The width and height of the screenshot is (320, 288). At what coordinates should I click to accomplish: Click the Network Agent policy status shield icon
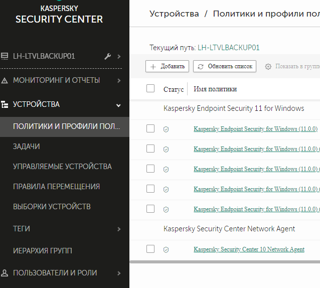(x=166, y=249)
